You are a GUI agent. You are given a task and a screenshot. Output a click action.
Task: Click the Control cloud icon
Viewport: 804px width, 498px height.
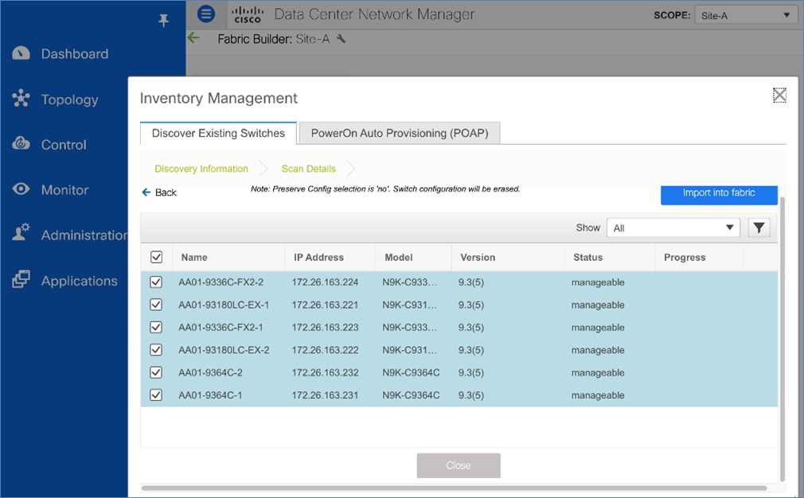(21, 143)
